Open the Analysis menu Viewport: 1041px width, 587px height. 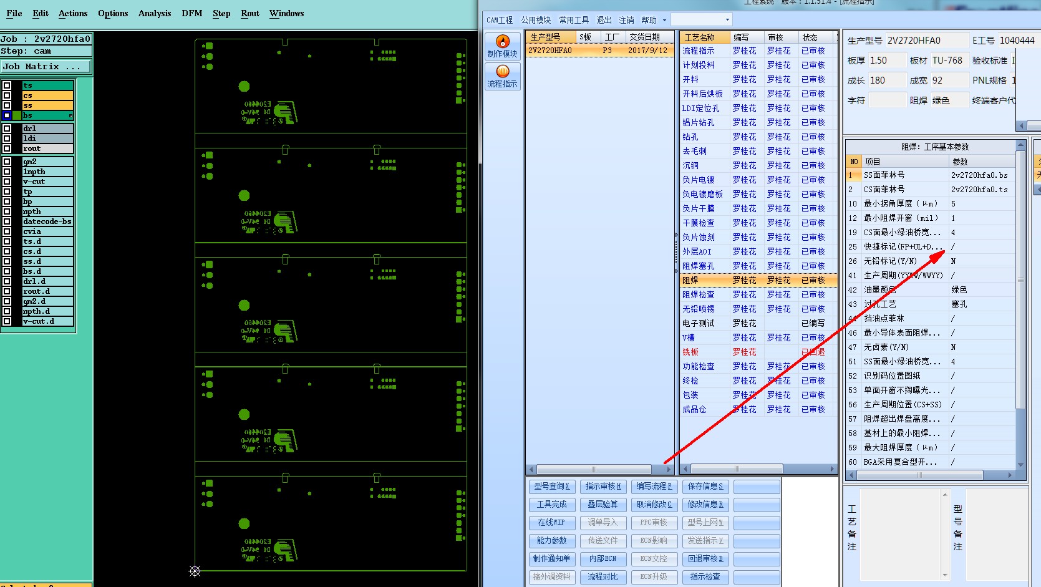pos(155,13)
